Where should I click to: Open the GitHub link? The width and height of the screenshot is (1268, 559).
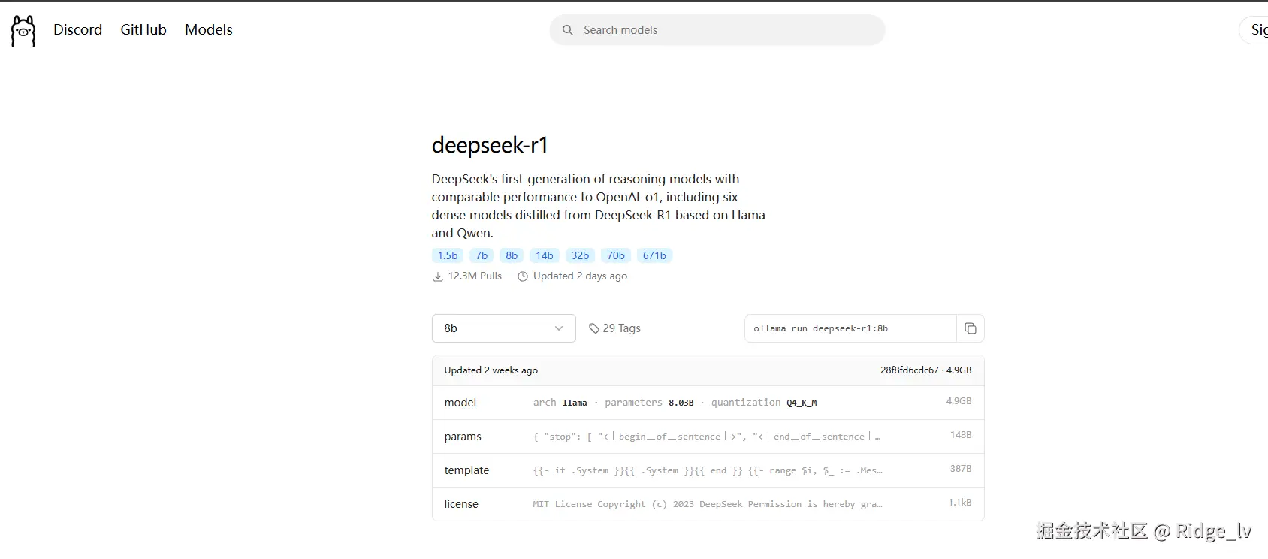(143, 29)
